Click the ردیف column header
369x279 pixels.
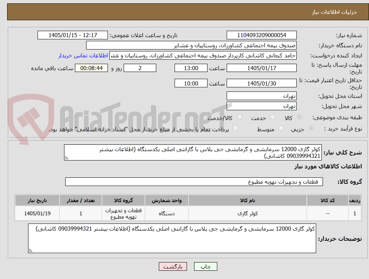point(355,200)
